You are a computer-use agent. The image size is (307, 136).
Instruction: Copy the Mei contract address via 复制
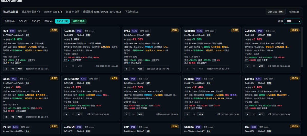[x=149, y=83]
